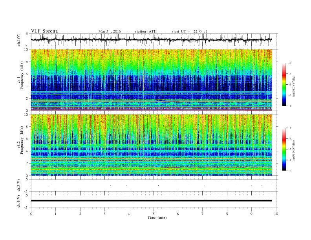This screenshot has height=240, width=311.
Task: Click the upper colorbar's log(PSD) label
Action: point(294,86)
